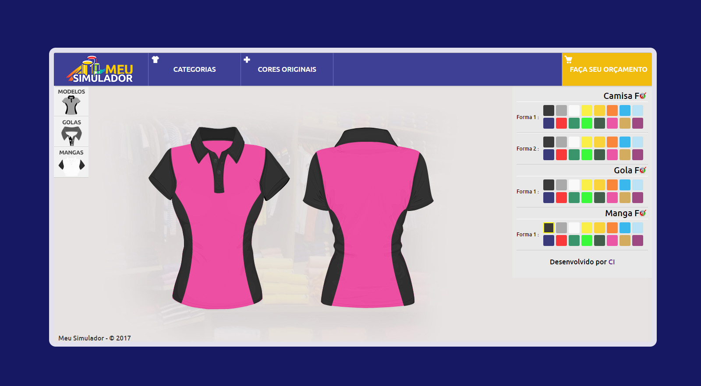Click the back view polo shirt preview
Screen dimensions: 701x386
click(x=368, y=218)
